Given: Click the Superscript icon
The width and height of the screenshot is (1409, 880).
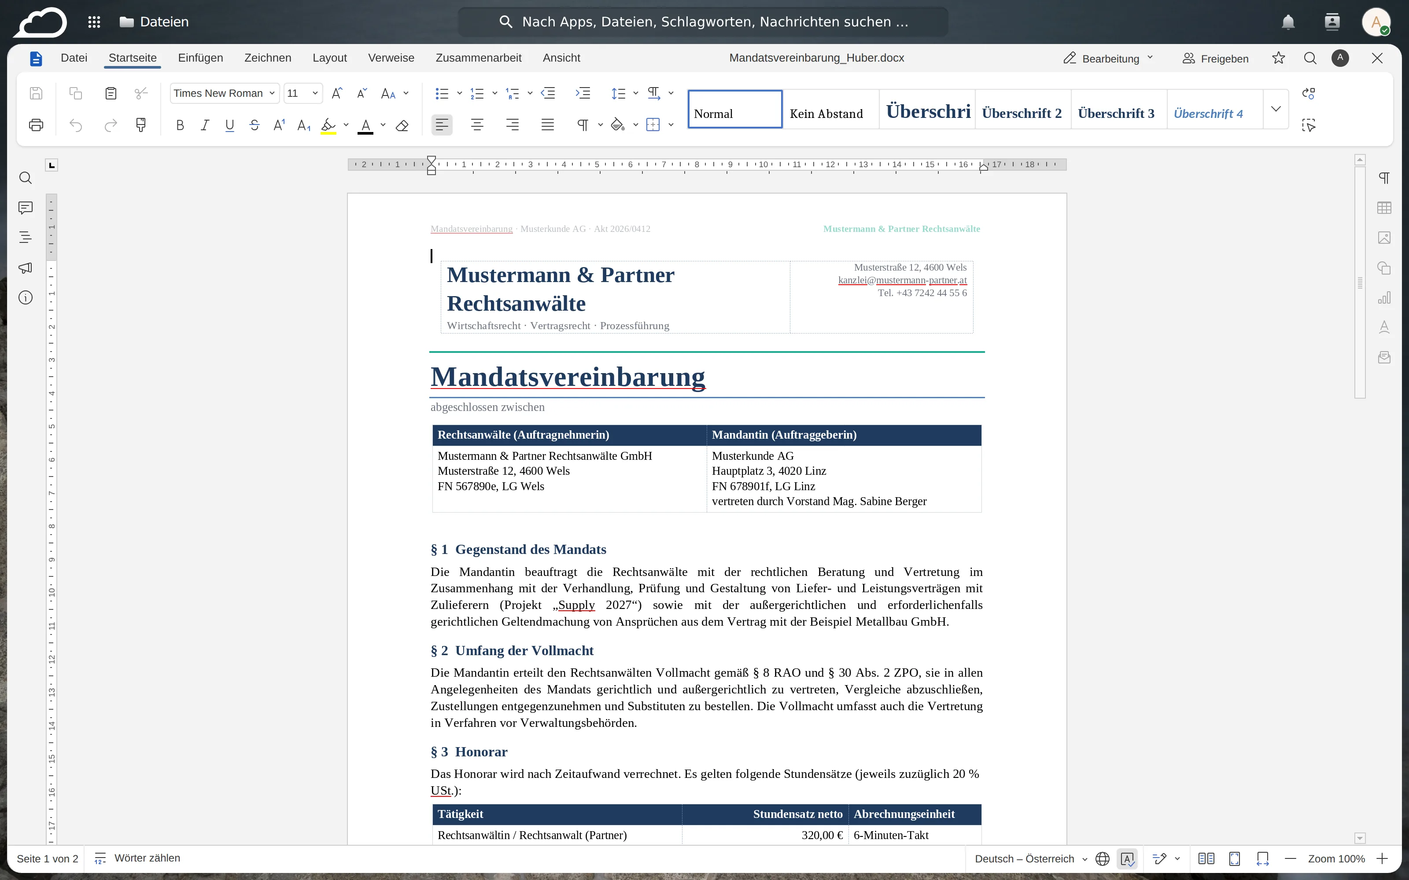Looking at the screenshot, I should point(279,125).
